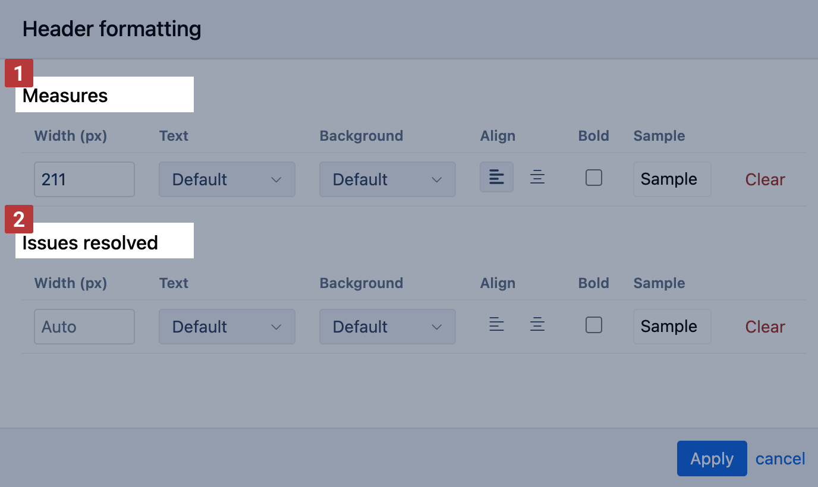Enable Bold checkbox for Issues resolved header
The image size is (818, 487).
594,325
